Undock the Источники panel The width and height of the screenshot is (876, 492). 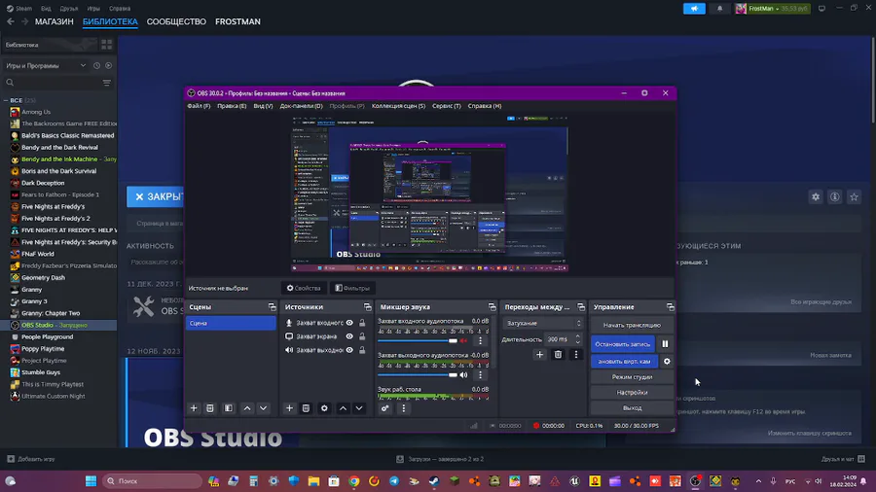[368, 307]
